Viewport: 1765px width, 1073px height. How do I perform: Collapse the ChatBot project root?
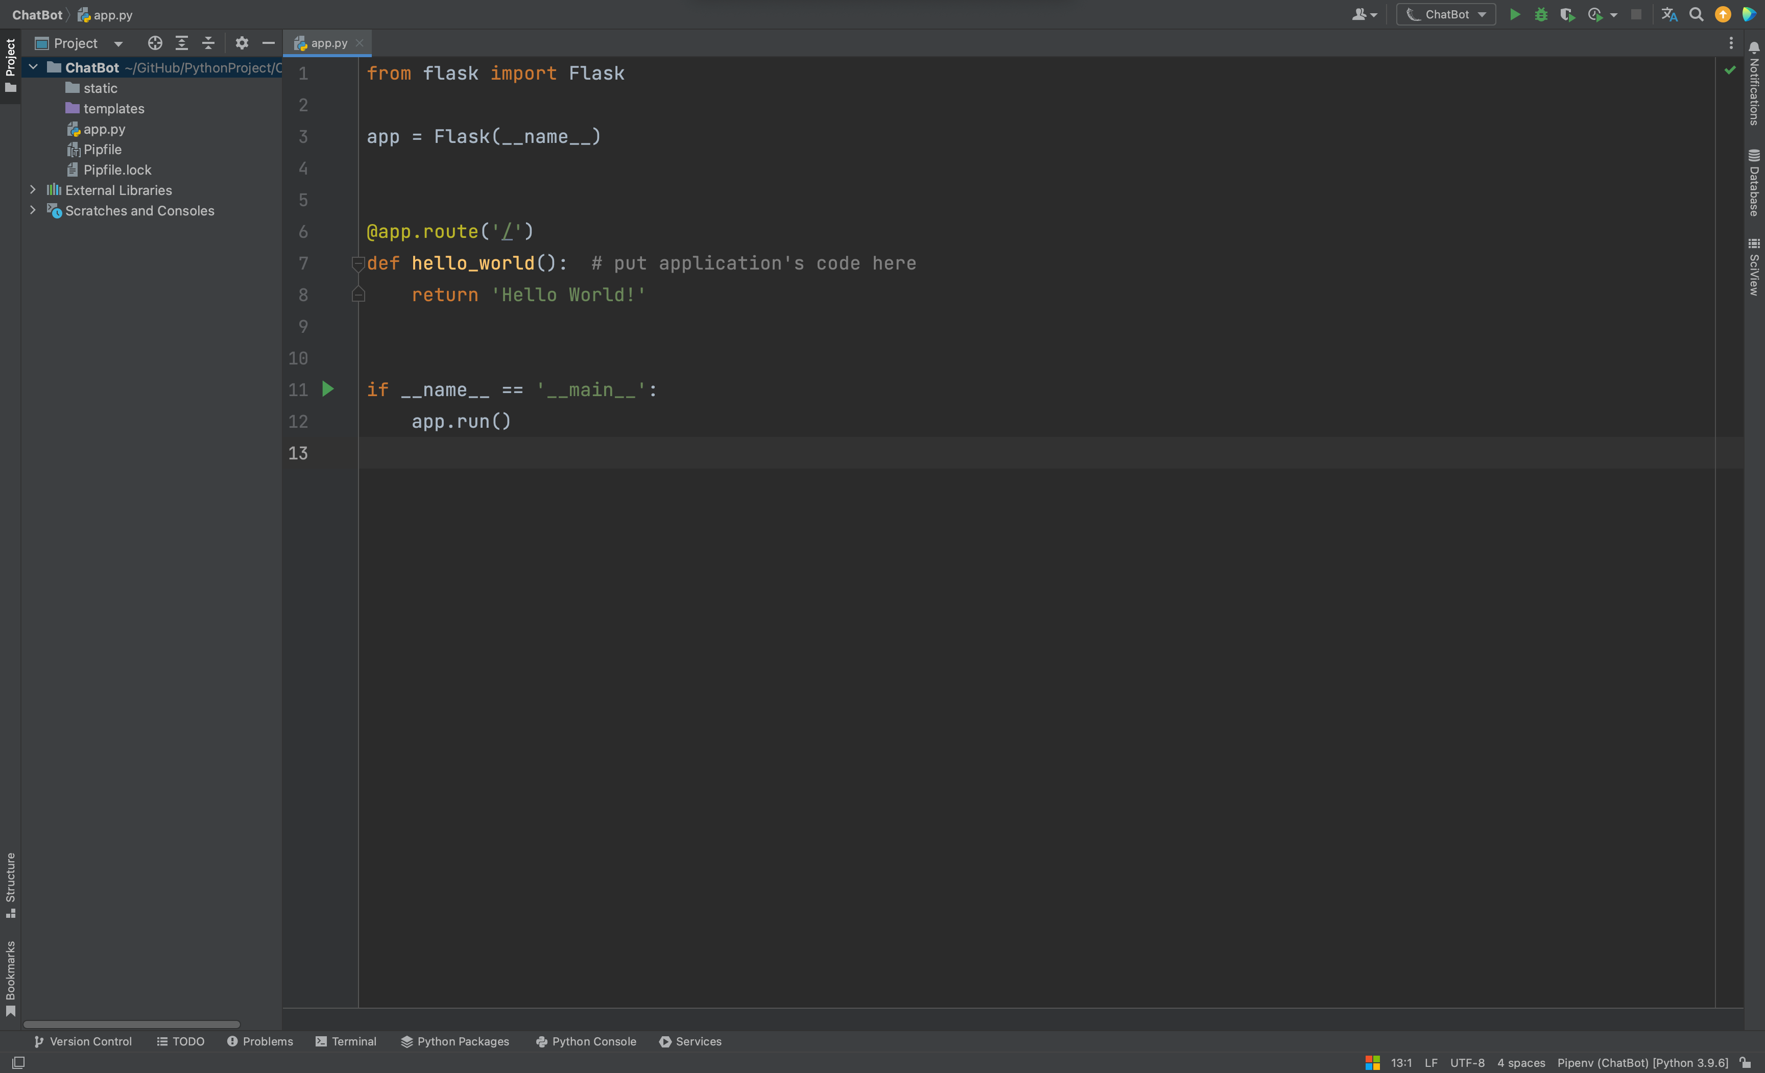point(33,67)
